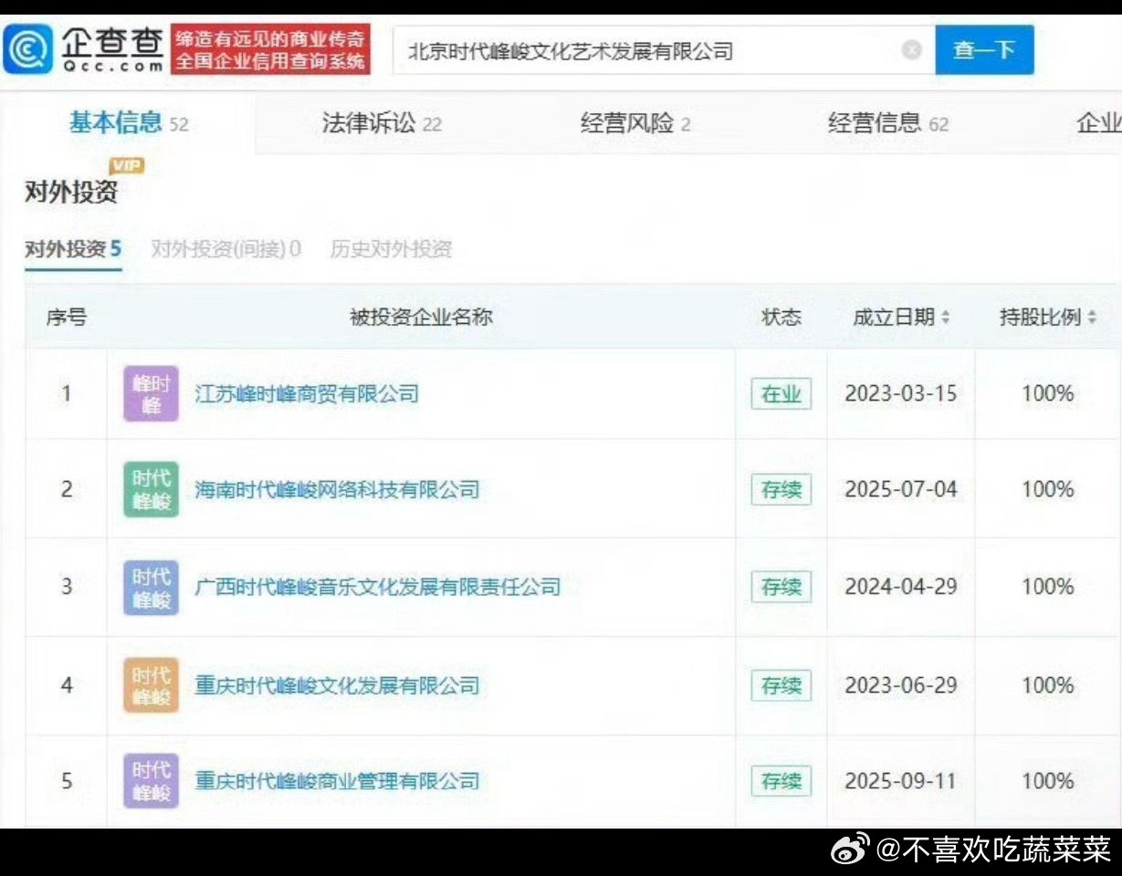The height and width of the screenshot is (876, 1122).
Task: Click the date 2024-04-29
Action: point(900,587)
